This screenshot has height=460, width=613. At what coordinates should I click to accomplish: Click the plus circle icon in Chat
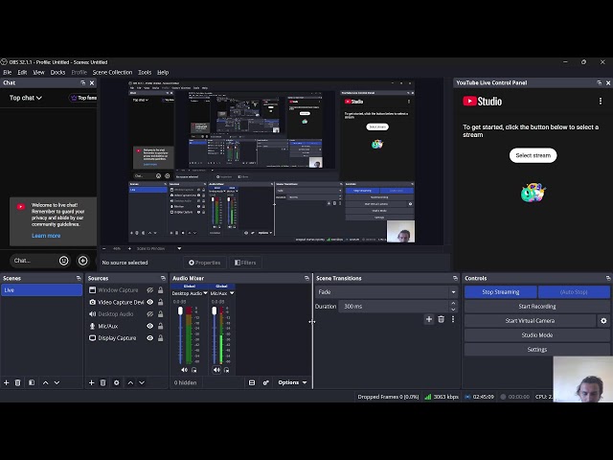(83, 261)
